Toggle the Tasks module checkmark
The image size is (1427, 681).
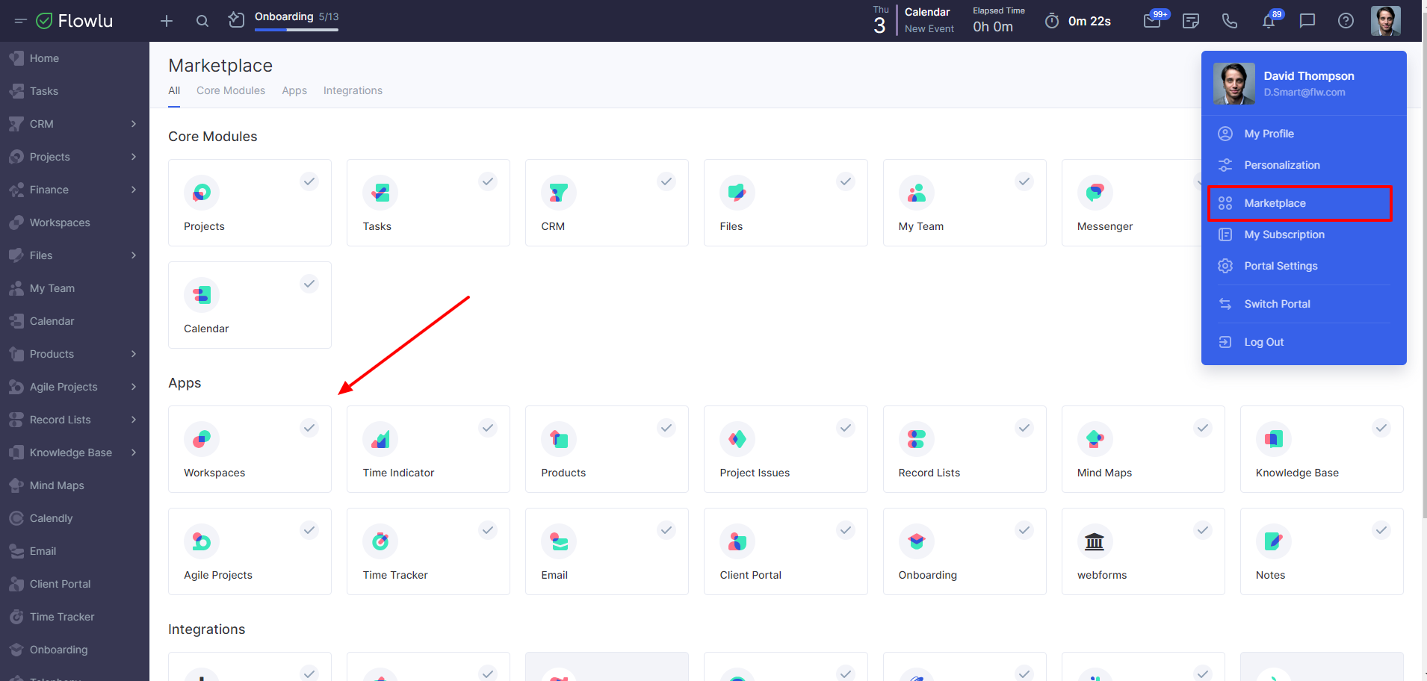point(488,181)
